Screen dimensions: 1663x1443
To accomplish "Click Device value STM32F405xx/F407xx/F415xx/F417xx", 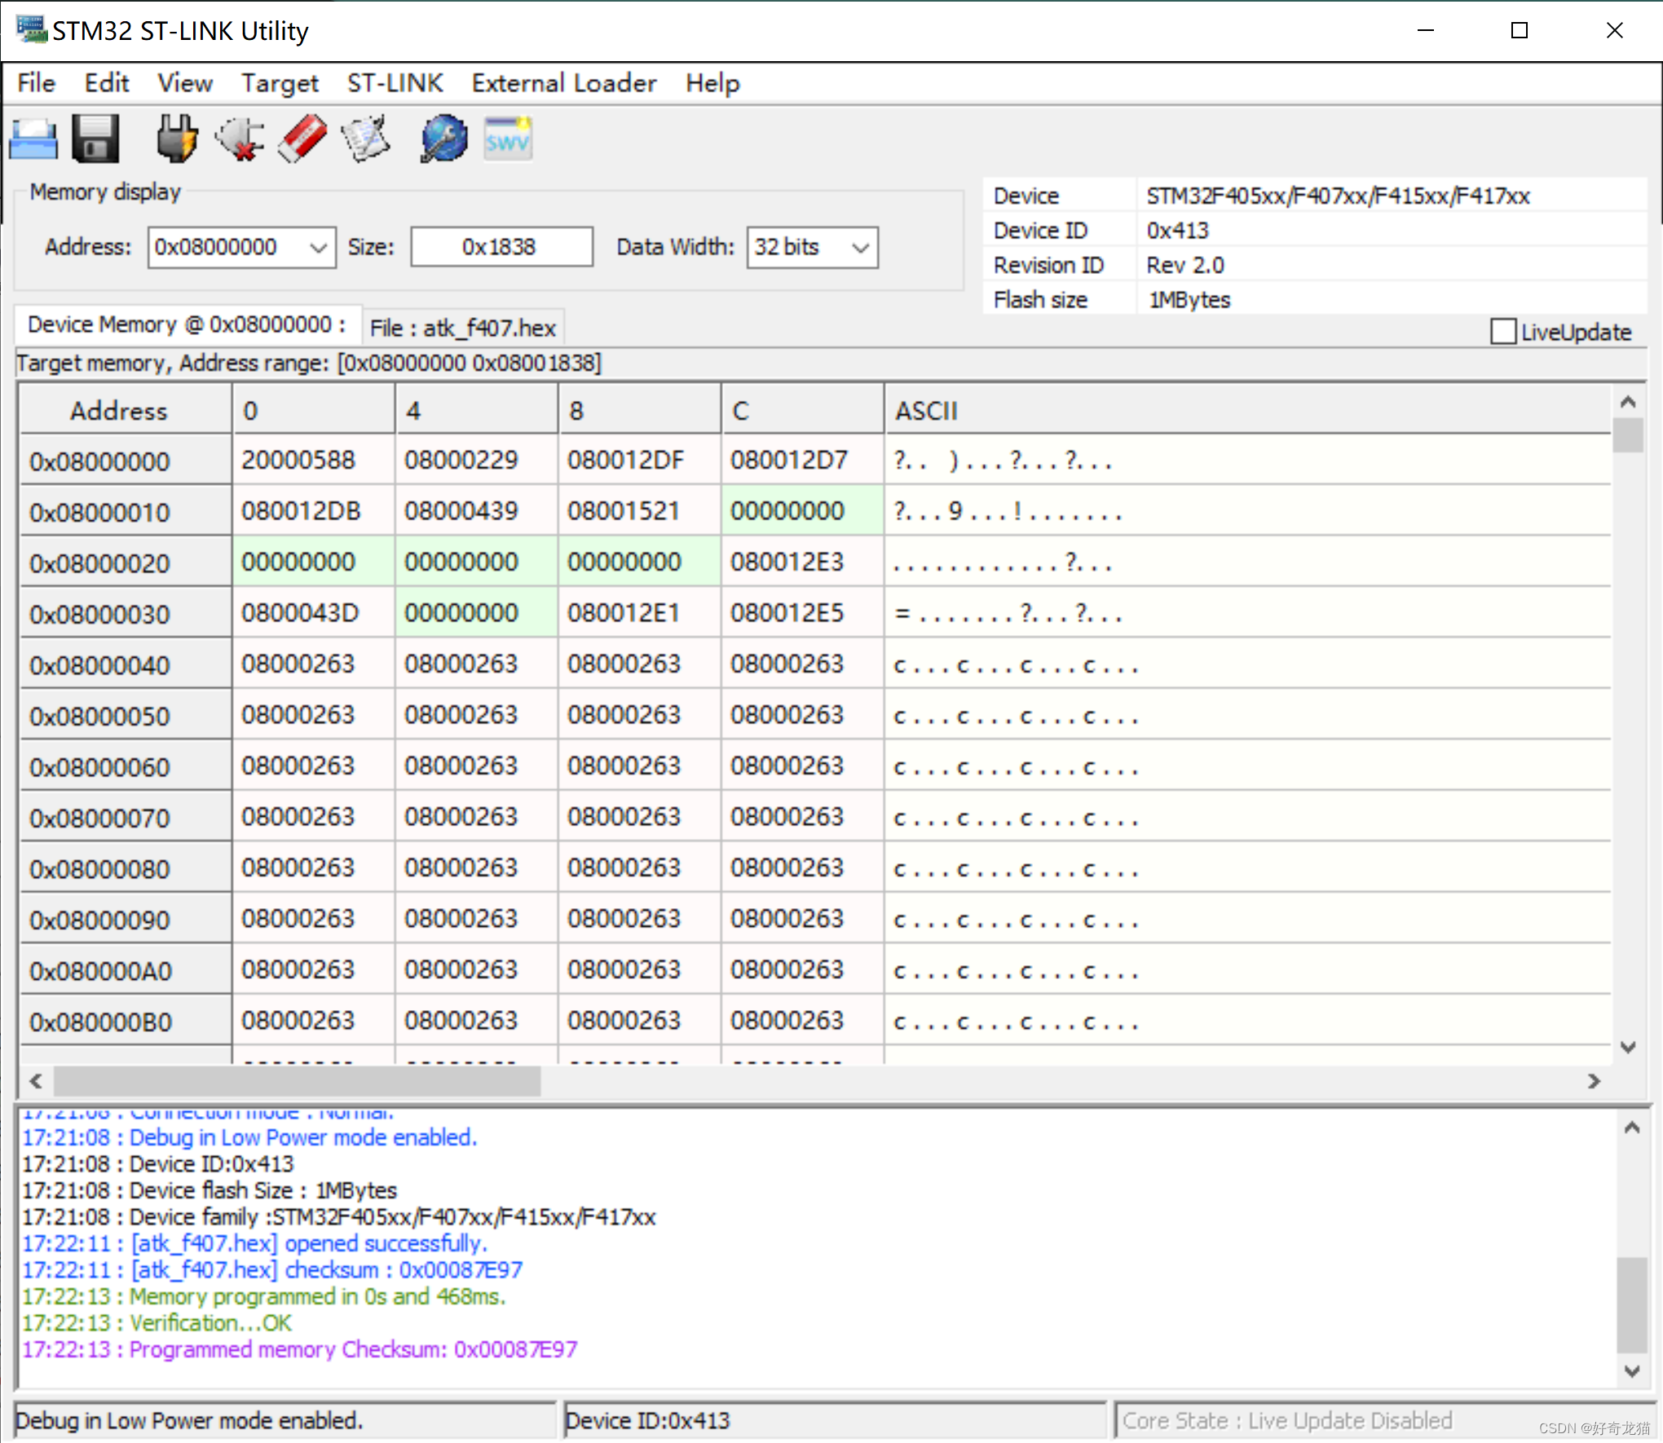I will pos(1338,196).
